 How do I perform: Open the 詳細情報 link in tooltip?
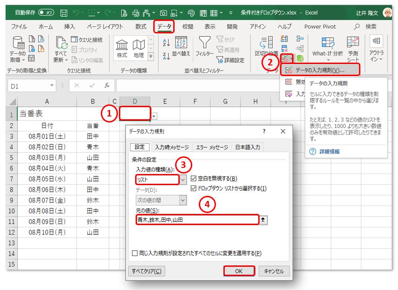(x=329, y=152)
